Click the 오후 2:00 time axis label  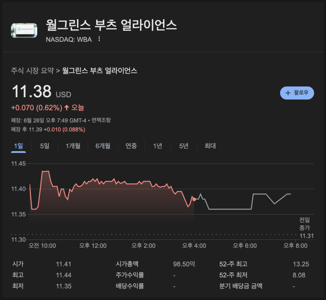click(x=143, y=246)
